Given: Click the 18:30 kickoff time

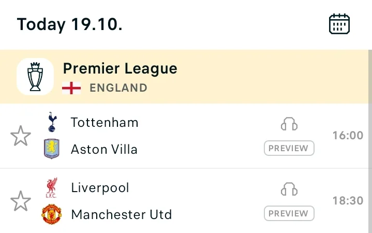Looking at the screenshot, I should tap(348, 201).
